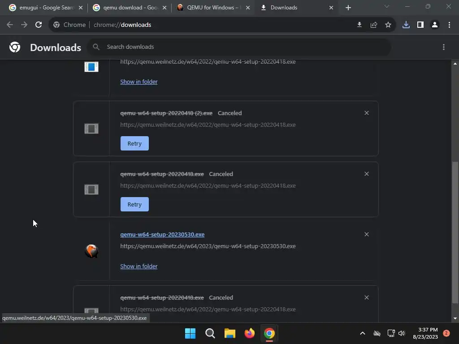Click blue installer icon of top download
Screen dimensions: 459x344
91,67
